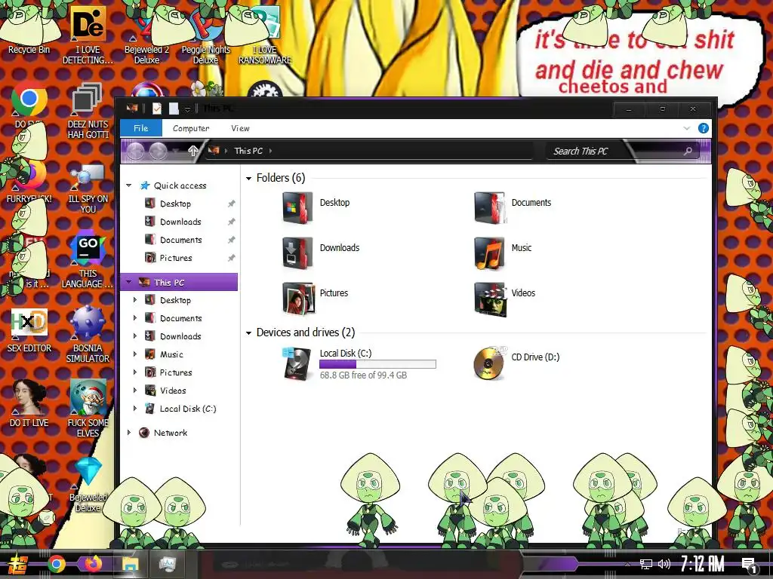Expand the Network tree node
Viewport: 773px width, 579px height.
(129, 433)
